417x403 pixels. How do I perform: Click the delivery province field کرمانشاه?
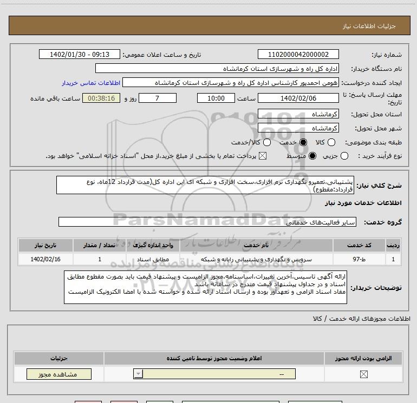[x=298, y=114]
